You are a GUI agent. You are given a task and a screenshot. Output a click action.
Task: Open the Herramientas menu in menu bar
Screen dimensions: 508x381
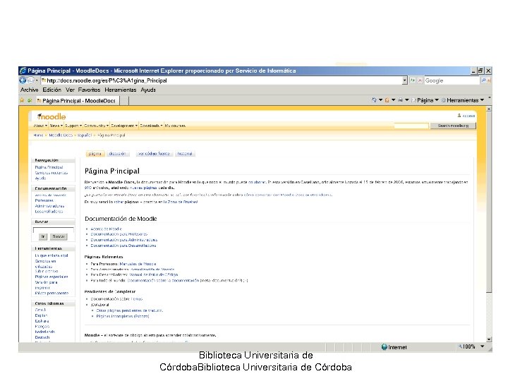(120, 90)
